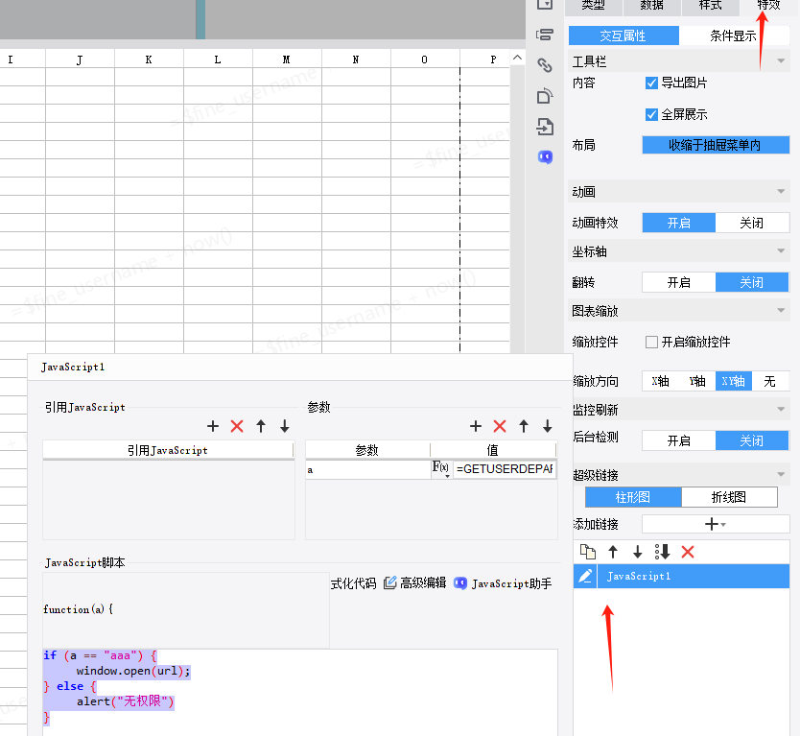
Task: Click the sort hyperlinks icon
Action: 662,552
